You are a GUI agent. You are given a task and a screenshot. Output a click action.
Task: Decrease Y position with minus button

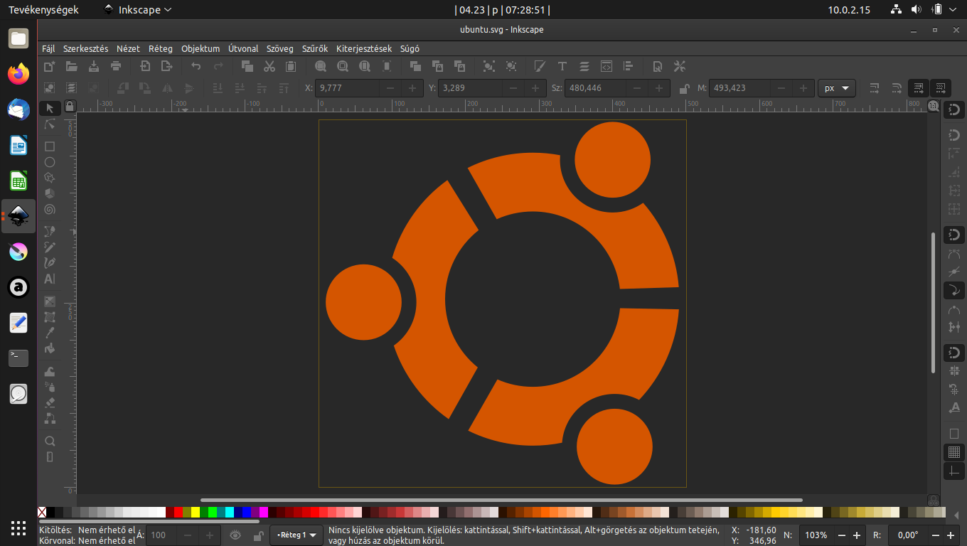513,88
